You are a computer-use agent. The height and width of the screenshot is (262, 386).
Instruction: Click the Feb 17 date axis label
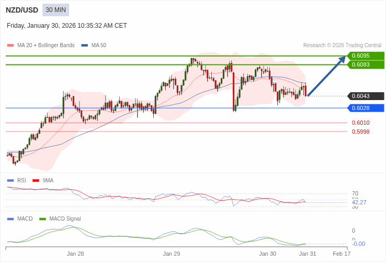click(342, 254)
